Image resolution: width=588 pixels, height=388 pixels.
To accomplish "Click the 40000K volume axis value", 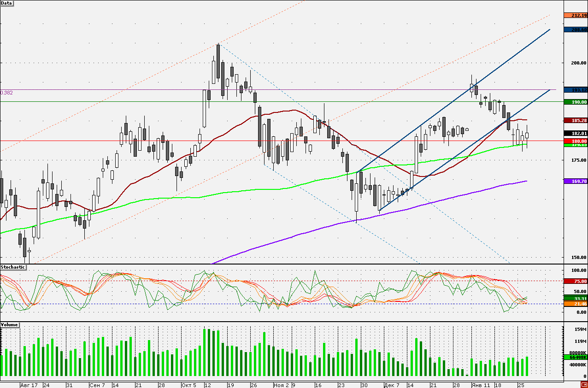I will pyautogui.click(x=578, y=365).
